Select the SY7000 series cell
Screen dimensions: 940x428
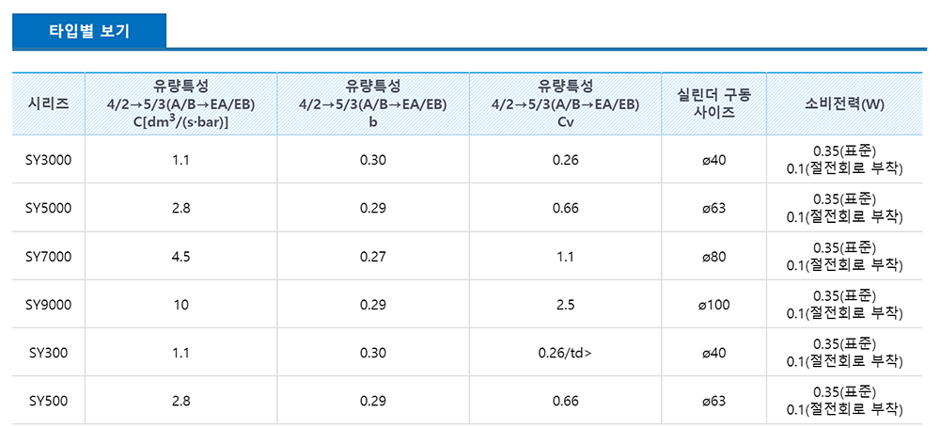point(49,256)
